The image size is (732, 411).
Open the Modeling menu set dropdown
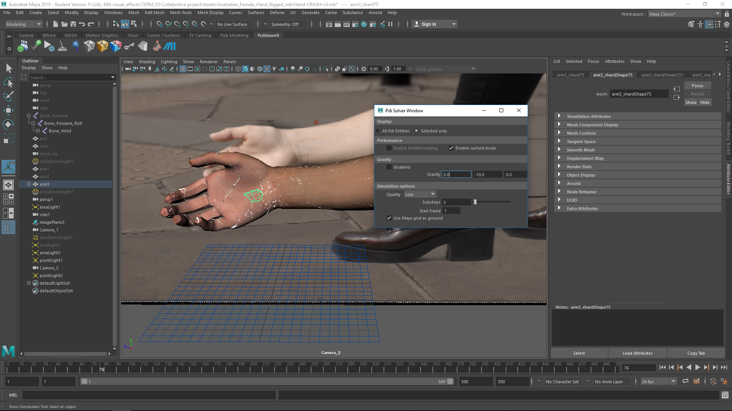[x=24, y=24]
